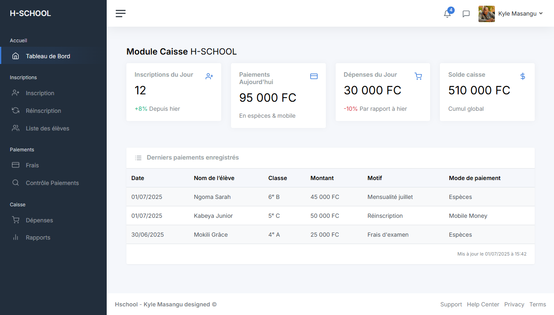Open the Inscription menu item

tap(53, 93)
